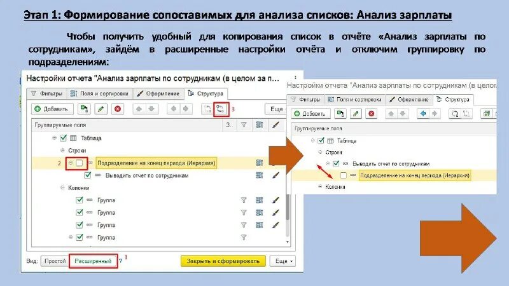Click the pencil edit icon in left window

pos(101,109)
